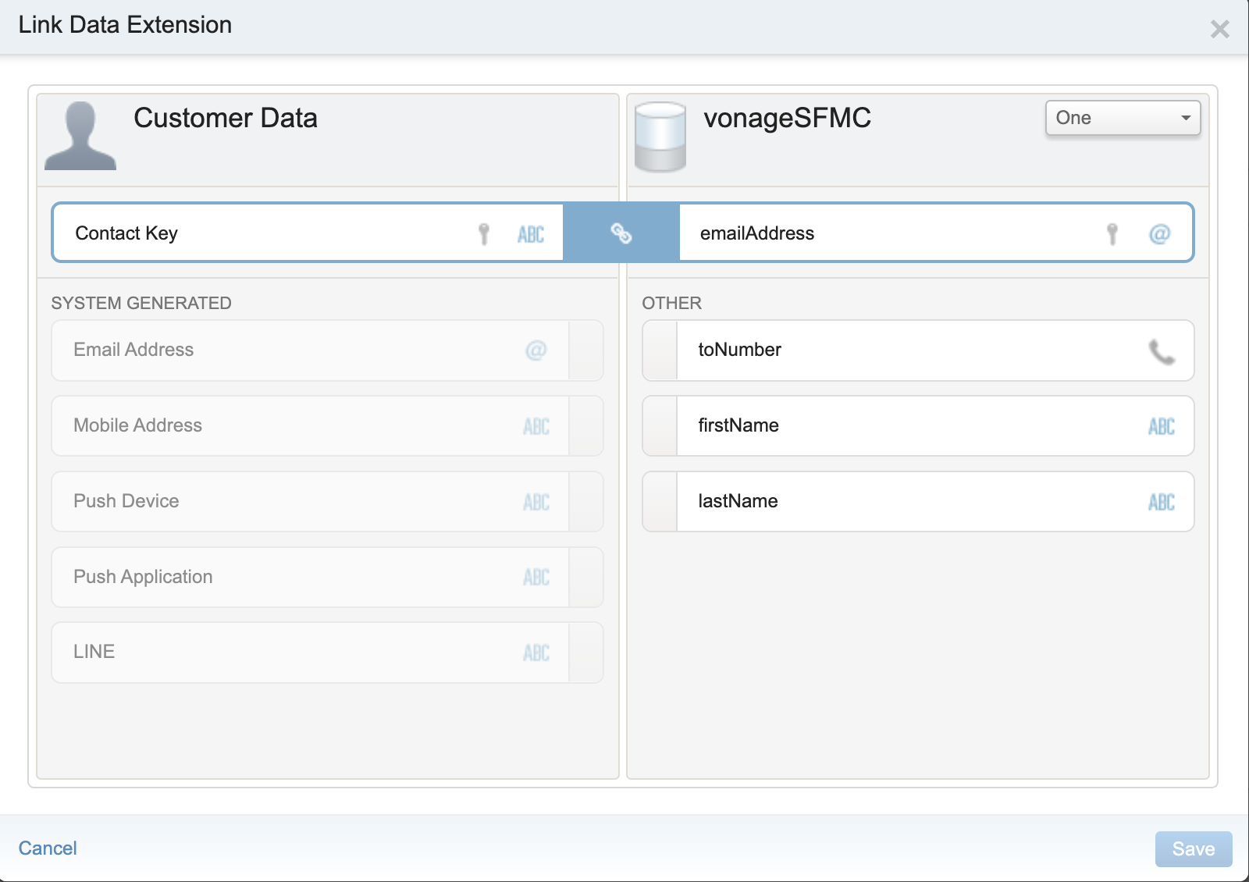The width and height of the screenshot is (1249, 882).
Task: Click the ABC icon in LINE row
Action: pos(536,653)
